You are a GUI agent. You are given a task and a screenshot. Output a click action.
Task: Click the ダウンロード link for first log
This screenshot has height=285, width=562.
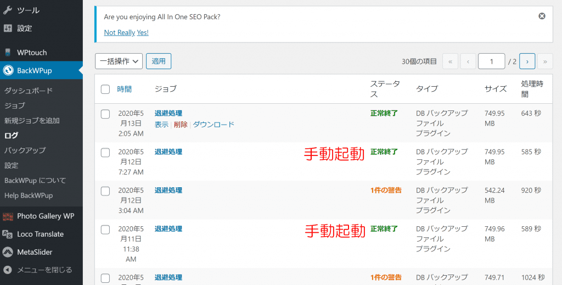click(213, 125)
